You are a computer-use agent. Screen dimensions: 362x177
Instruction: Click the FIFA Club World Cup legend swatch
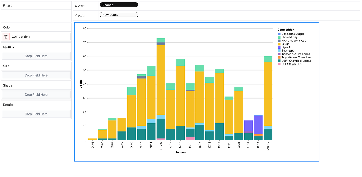pyautogui.click(x=279, y=40)
